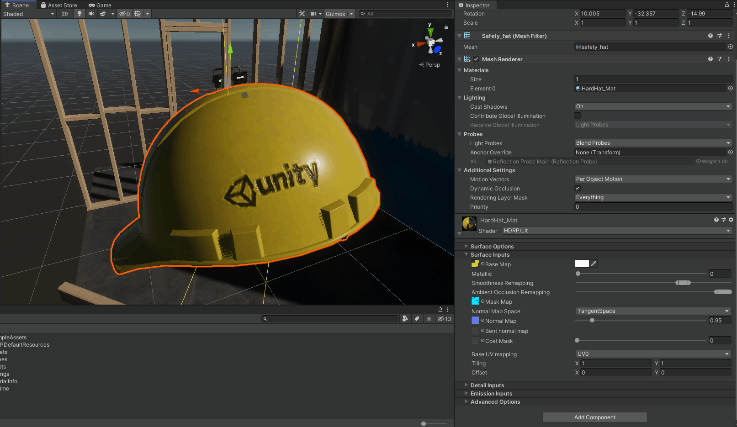Lock the Project panel with the padlock icon
Viewport: 737px width, 427px height.
click(x=440, y=310)
